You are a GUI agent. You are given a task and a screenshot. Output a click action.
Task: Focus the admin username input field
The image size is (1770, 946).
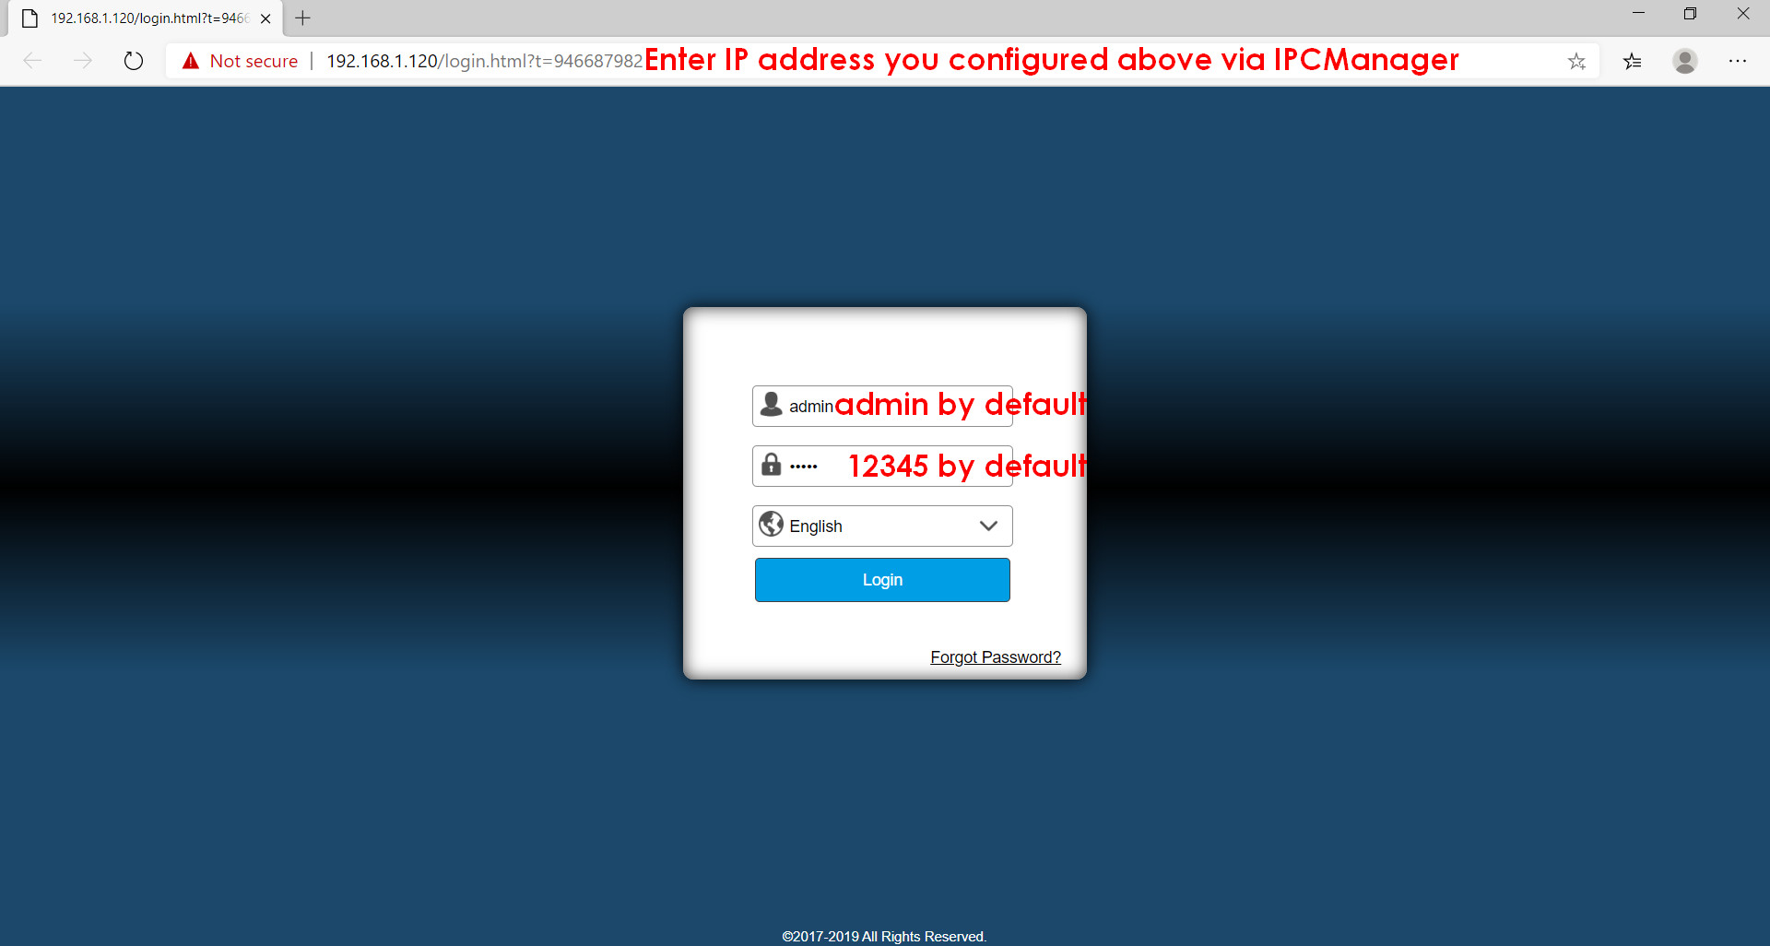[x=882, y=406]
